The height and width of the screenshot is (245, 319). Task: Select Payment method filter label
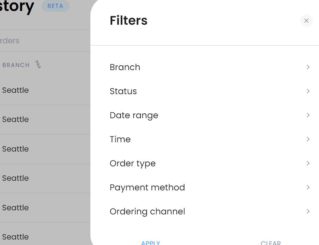(x=147, y=188)
